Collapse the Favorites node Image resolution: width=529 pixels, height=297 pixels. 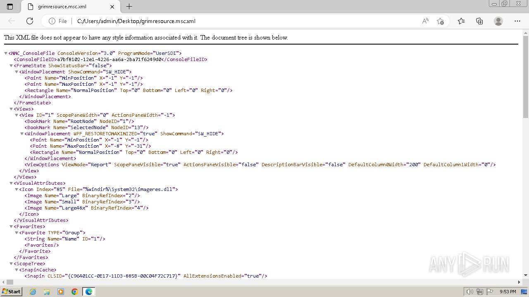pyautogui.click(x=11, y=226)
